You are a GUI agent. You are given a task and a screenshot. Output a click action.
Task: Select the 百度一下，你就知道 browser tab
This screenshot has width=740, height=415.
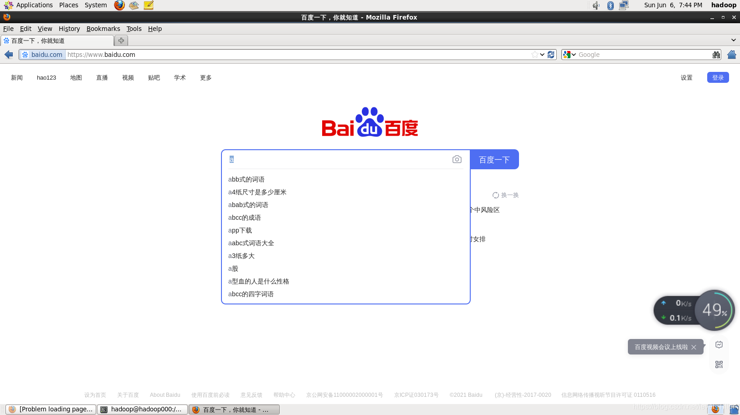tap(57, 40)
